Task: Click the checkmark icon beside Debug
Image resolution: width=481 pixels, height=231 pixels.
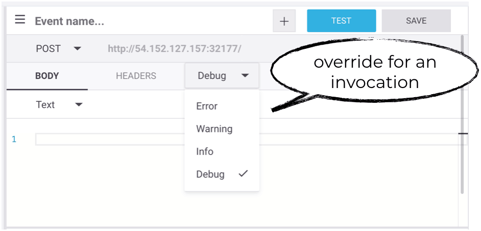Action: (243, 174)
